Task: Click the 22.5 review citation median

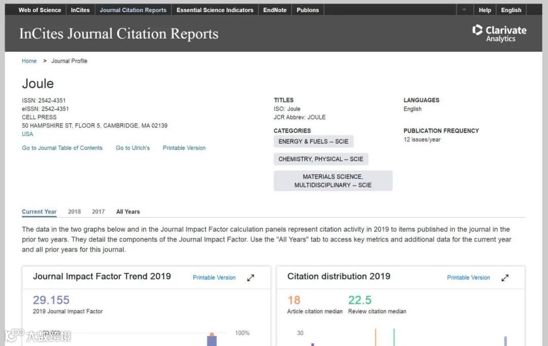Action: (360, 300)
